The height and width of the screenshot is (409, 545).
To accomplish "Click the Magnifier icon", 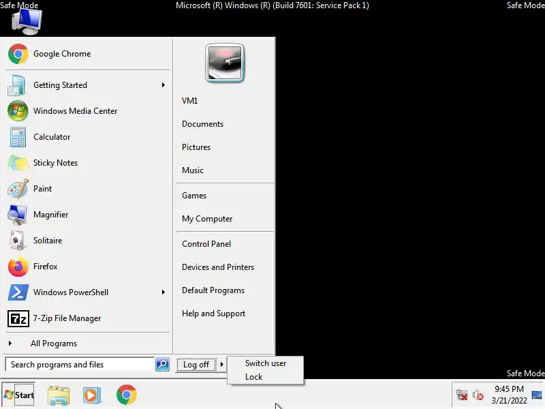I will (x=18, y=215).
